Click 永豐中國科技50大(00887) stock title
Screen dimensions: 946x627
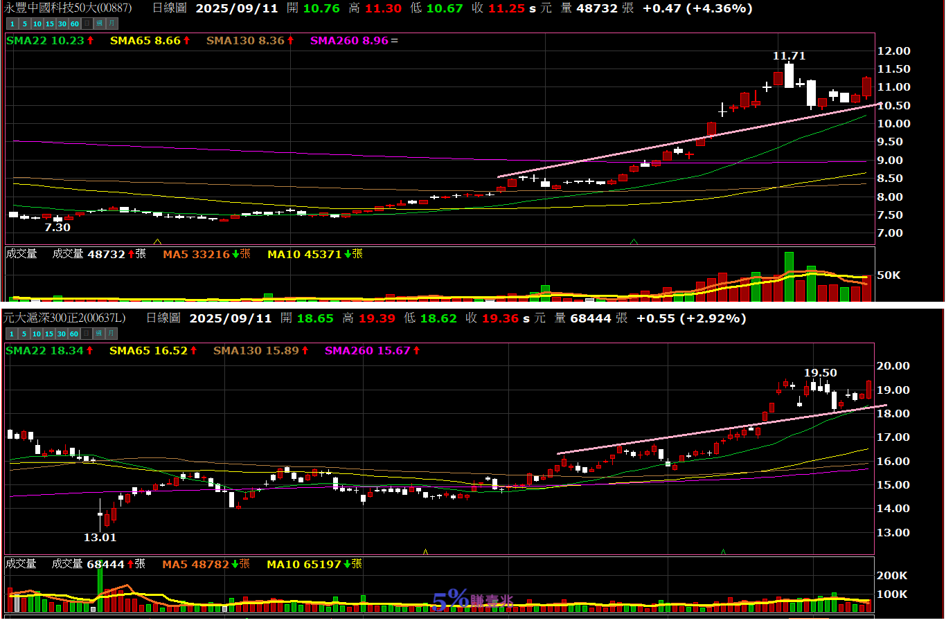coord(68,8)
